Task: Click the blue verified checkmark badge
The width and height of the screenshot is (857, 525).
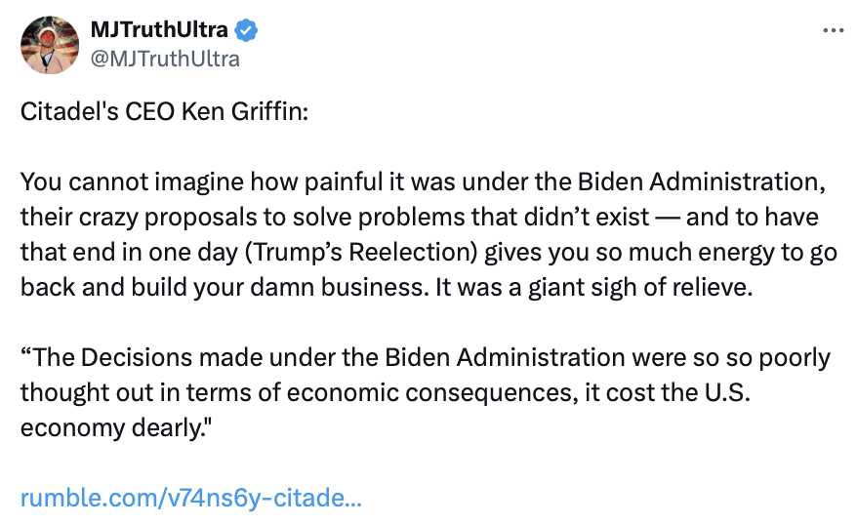Action: [x=249, y=31]
